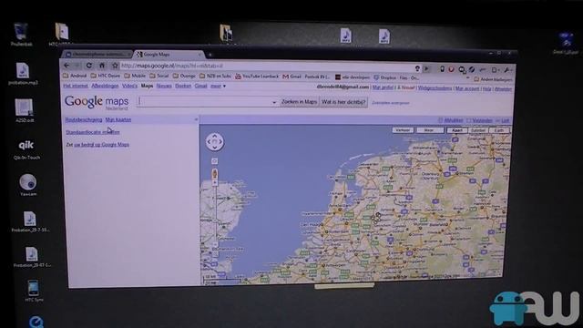Open 'uw bedrijf op Google Maps' link
The image size is (583, 328).
[x=101, y=145]
